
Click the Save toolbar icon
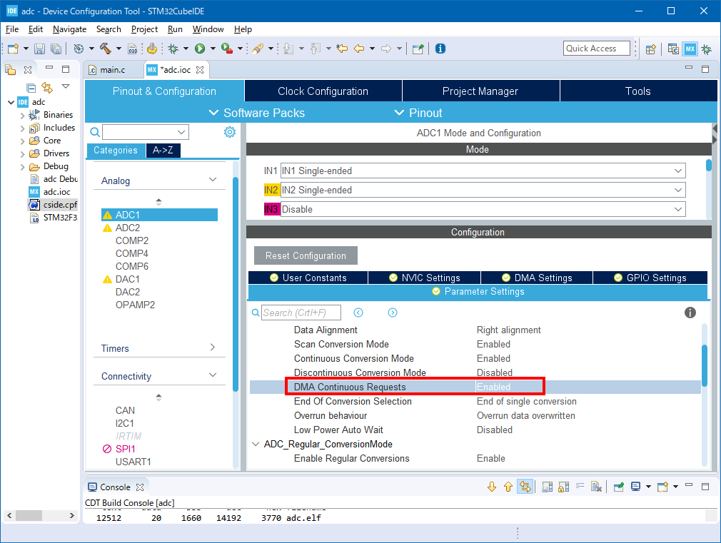[x=39, y=49]
